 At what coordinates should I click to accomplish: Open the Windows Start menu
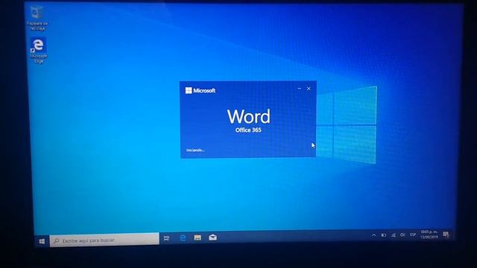(42, 241)
